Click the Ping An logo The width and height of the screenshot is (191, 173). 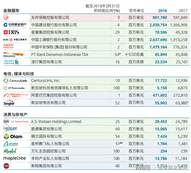coord(8,47)
